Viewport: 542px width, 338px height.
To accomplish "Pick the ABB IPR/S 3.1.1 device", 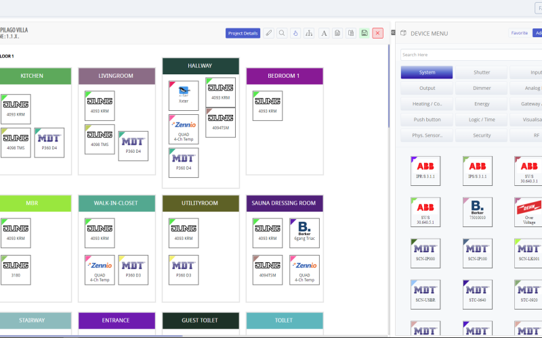I will click(x=425, y=171).
